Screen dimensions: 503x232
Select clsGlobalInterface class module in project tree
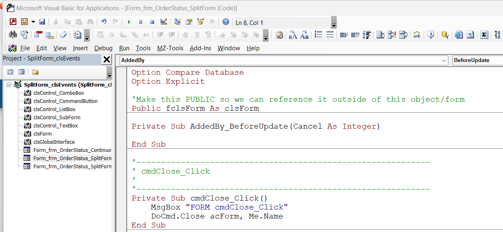pos(54,142)
